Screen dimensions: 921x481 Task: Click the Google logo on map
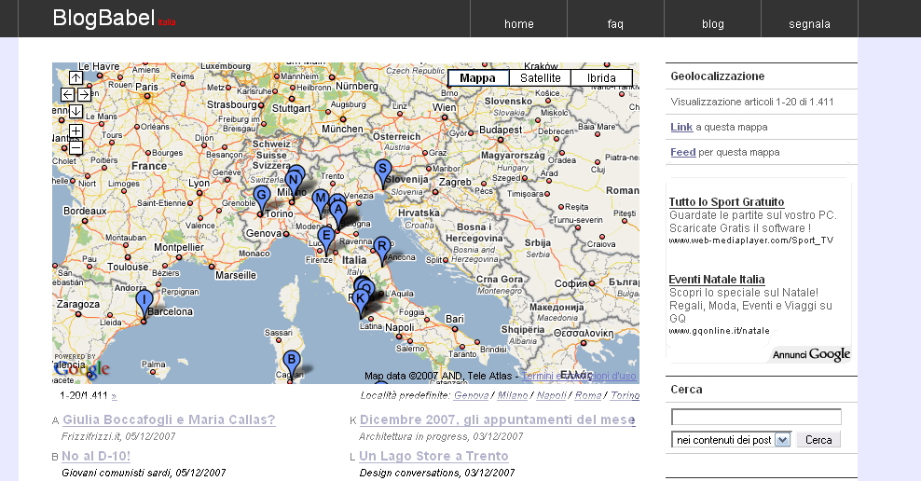pos(82,370)
